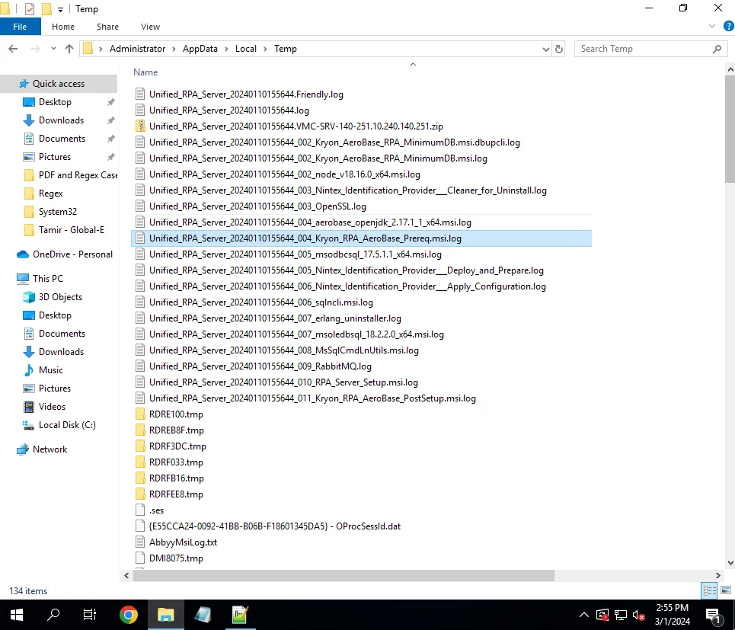Expand the chevron after Administrator in the path
This screenshot has height=630, width=735.
pyautogui.click(x=174, y=49)
